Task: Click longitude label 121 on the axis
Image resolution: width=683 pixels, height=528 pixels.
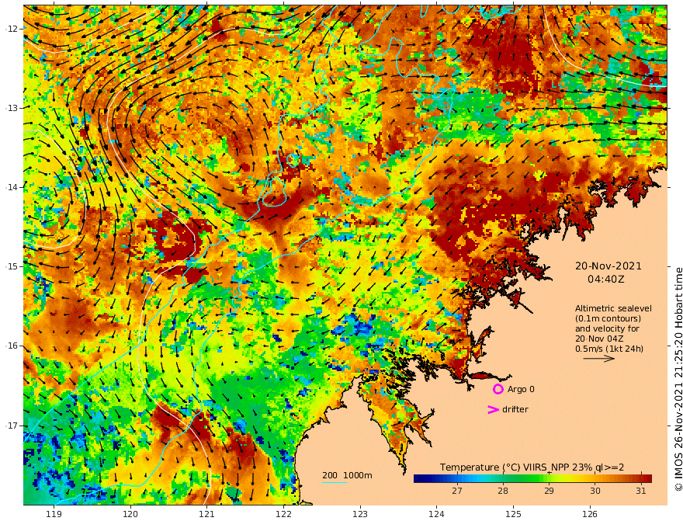Action: [207, 514]
